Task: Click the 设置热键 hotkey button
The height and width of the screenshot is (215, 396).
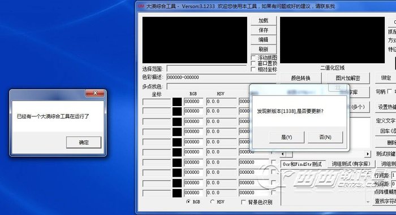Action: click(386, 107)
